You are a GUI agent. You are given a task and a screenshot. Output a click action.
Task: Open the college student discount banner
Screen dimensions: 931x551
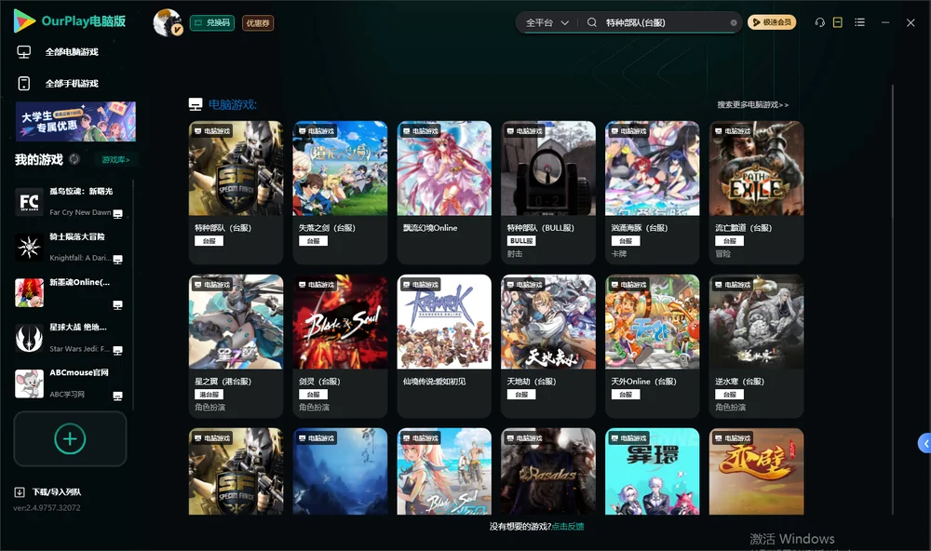click(75, 122)
